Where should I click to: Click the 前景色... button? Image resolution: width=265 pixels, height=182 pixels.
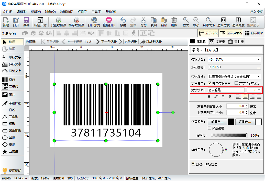point(217,122)
